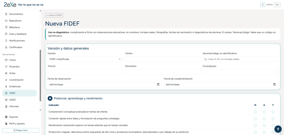Select A for Producción irregular indicator
The height and width of the screenshot is (135, 284).
(264, 132)
